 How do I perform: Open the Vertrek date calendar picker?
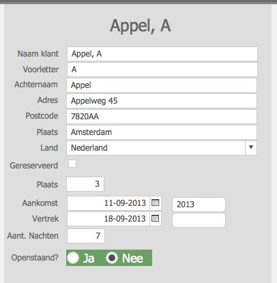pyautogui.click(x=156, y=219)
